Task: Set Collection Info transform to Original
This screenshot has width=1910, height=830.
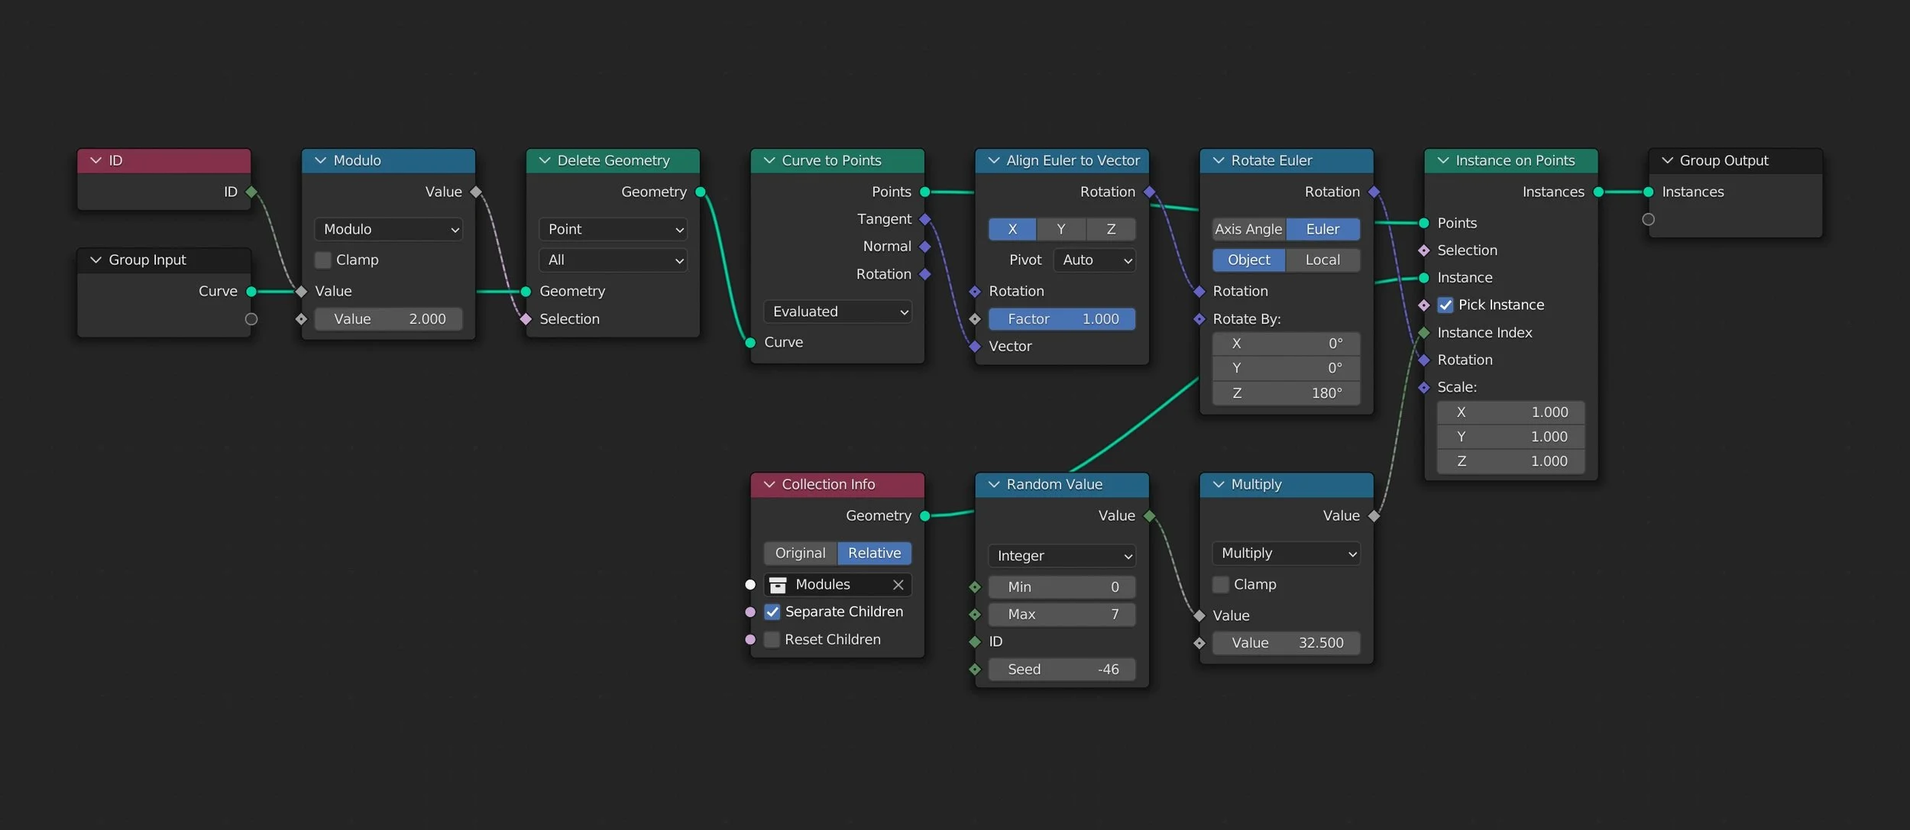Action: [x=800, y=554]
